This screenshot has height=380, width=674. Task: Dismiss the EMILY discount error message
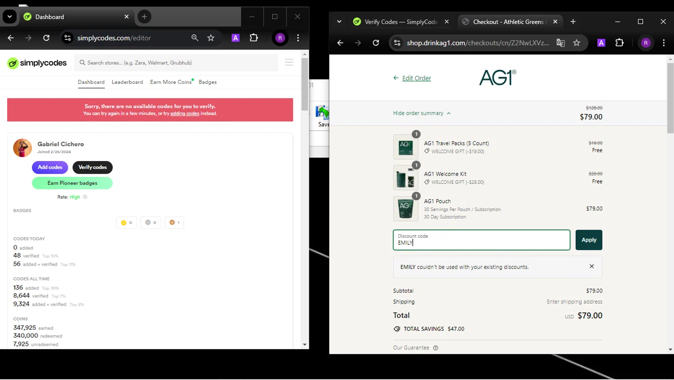coord(591,266)
